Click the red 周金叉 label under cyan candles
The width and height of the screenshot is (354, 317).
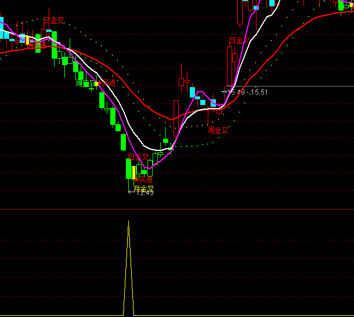coord(218,129)
